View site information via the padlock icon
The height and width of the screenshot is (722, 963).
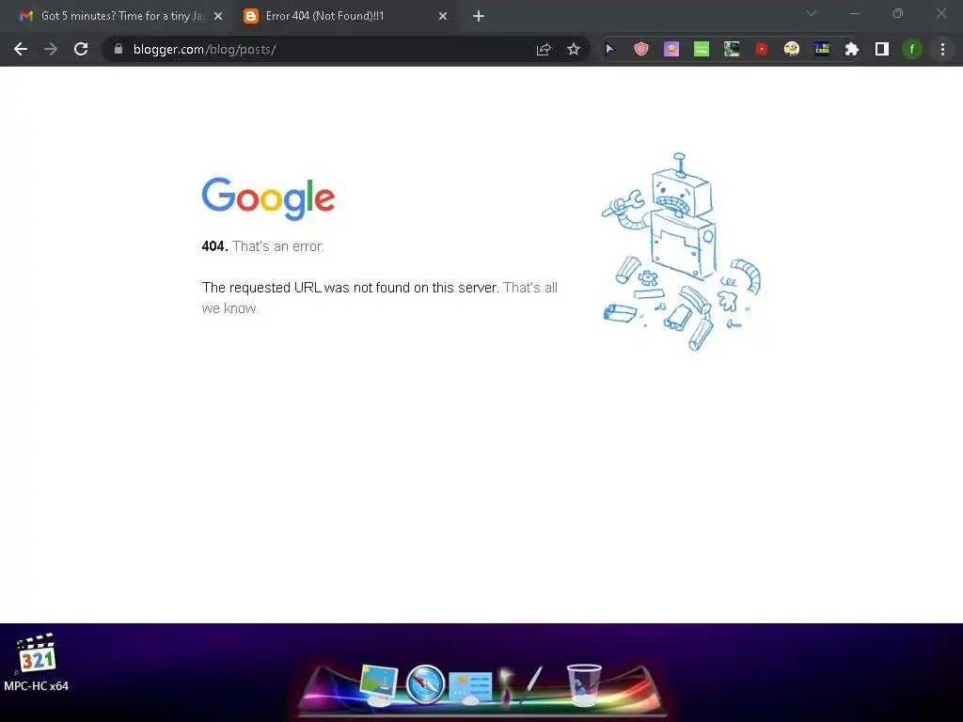pos(118,49)
